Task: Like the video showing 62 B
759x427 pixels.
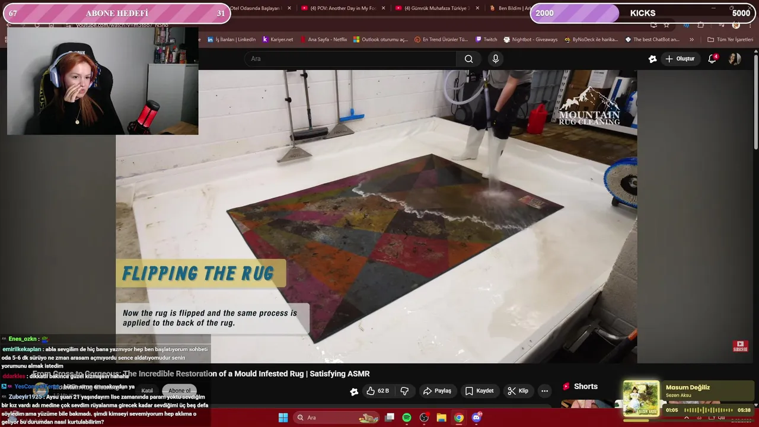Action: point(377,391)
